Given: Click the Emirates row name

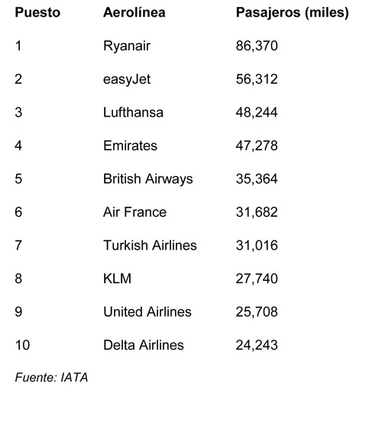Looking at the screenshot, I should [x=130, y=146].
